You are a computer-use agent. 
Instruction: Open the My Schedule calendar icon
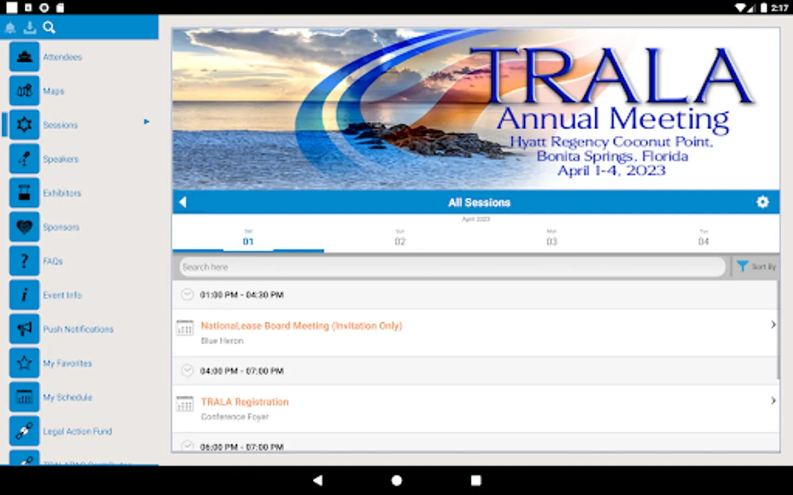(24, 397)
